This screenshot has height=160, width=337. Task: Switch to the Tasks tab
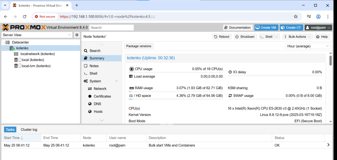point(10,130)
